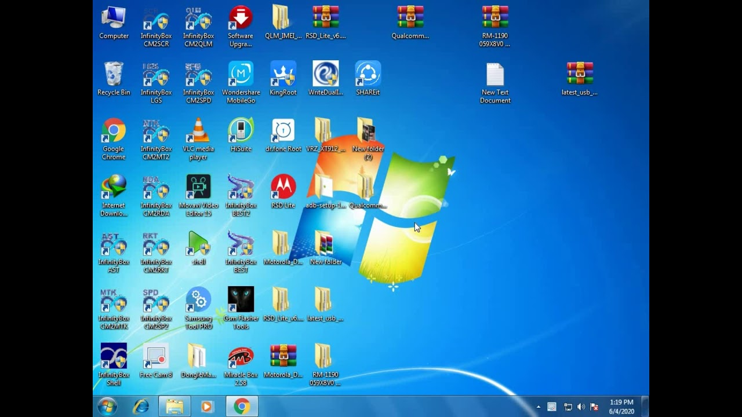Image resolution: width=742 pixels, height=417 pixels.
Task: Launch SHAREit from the desktop
Action: [x=368, y=79]
